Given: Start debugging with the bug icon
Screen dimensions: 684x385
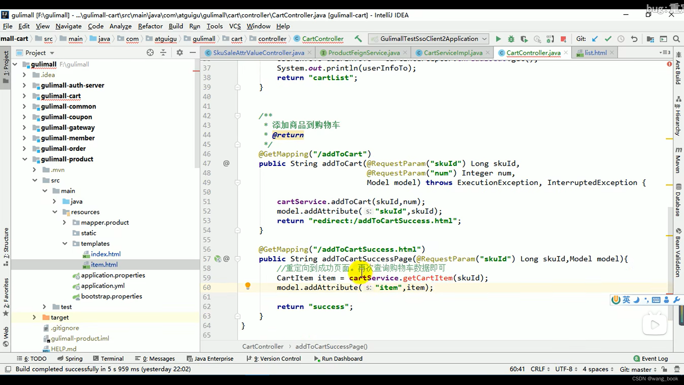Looking at the screenshot, I should [511, 39].
